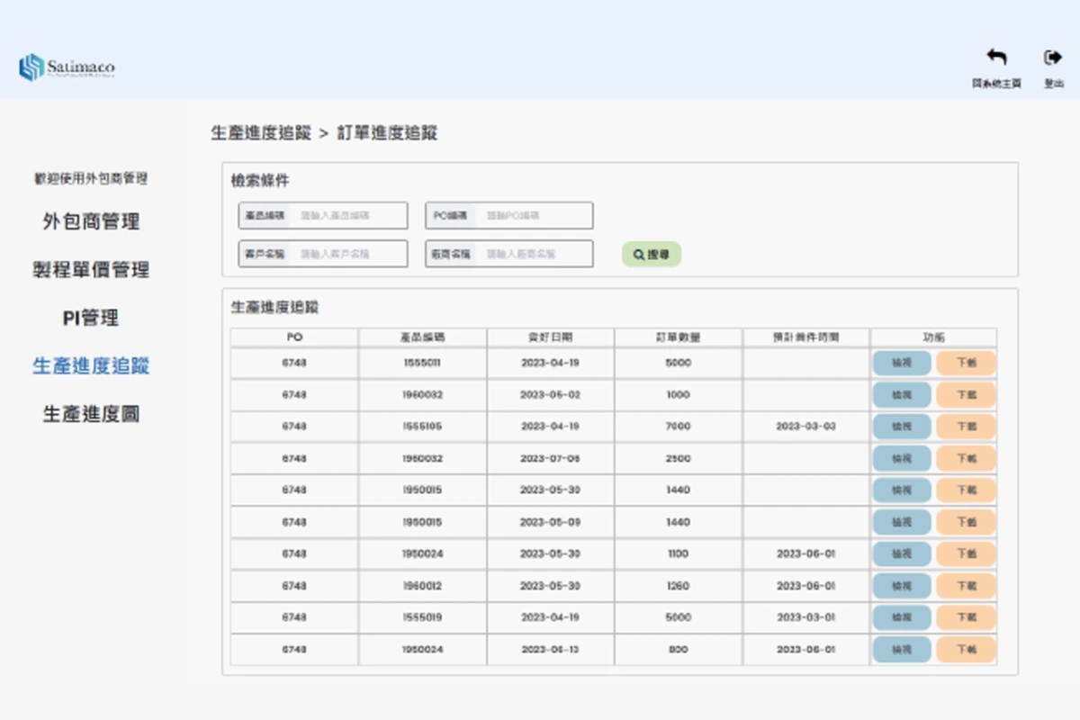Click the 訂單數量 column header
This screenshot has width=1080, height=720.
click(x=679, y=337)
